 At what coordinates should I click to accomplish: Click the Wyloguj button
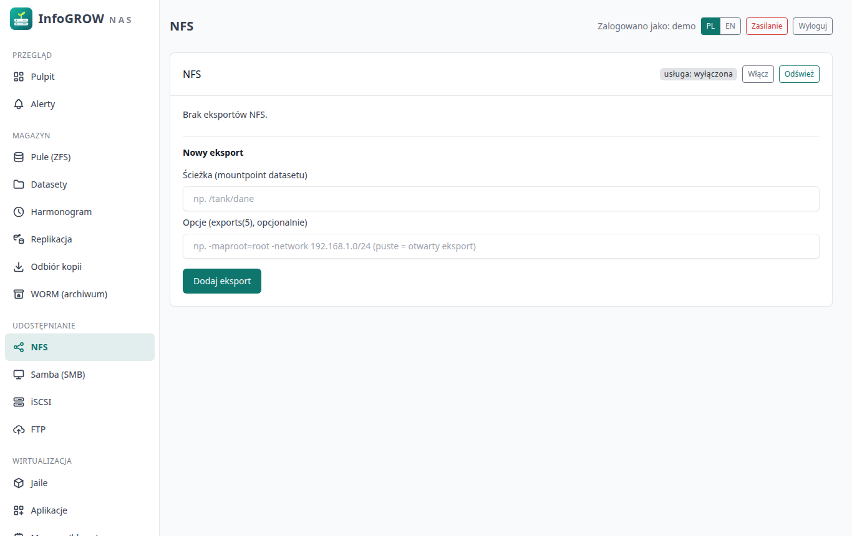813,26
